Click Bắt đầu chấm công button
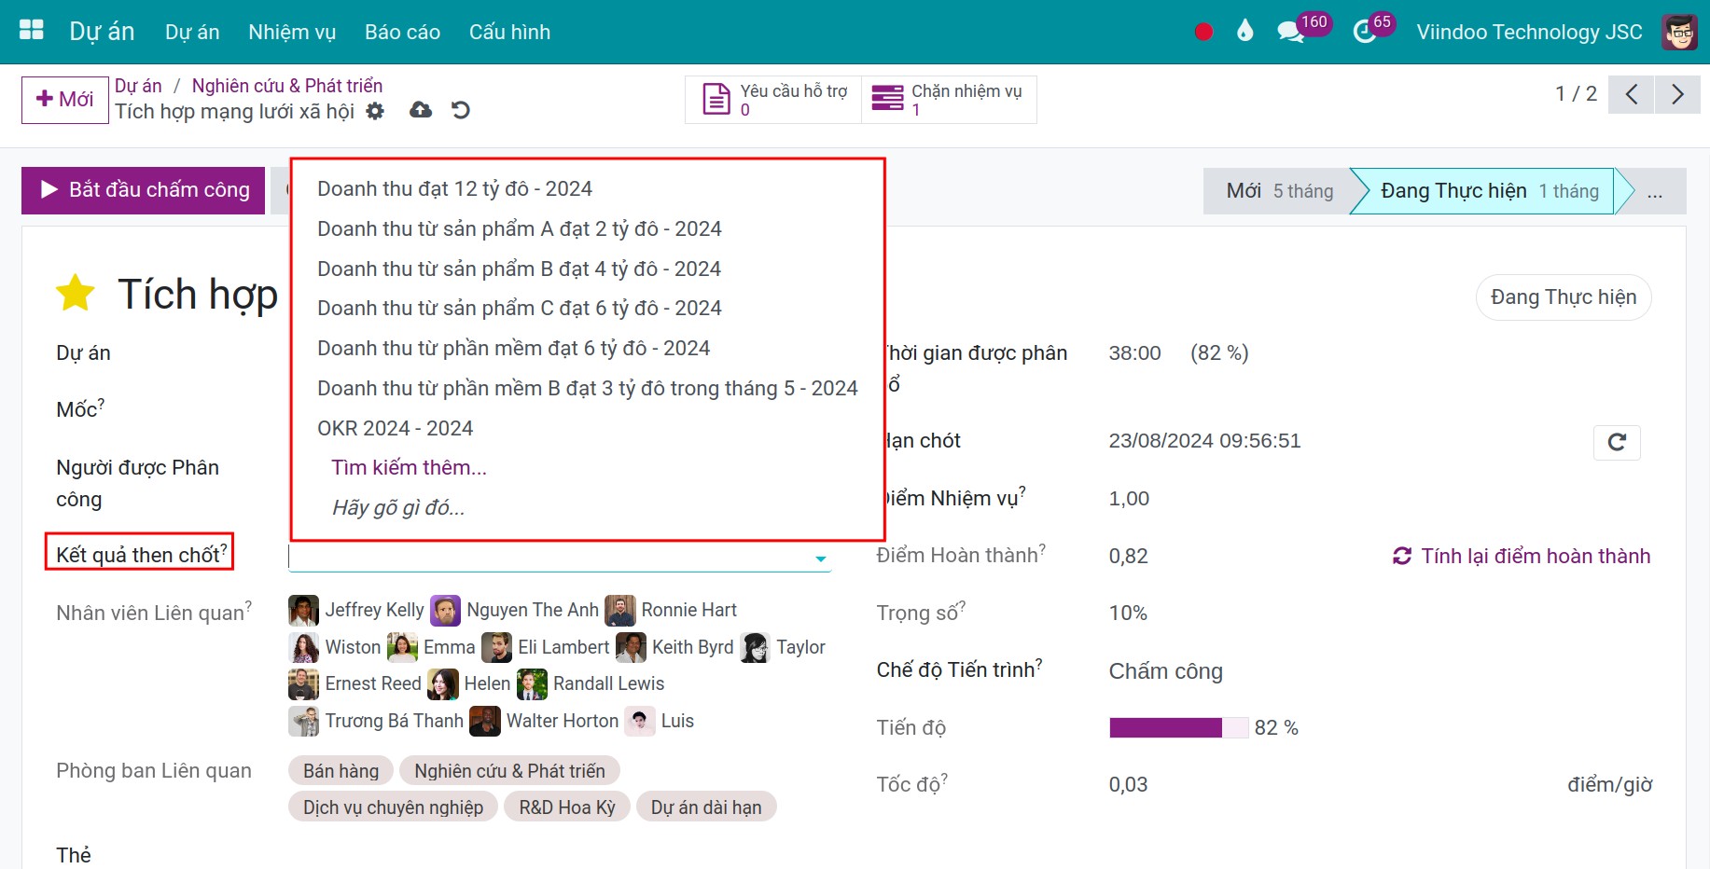Screen dimensions: 1710x869 pos(144,190)
